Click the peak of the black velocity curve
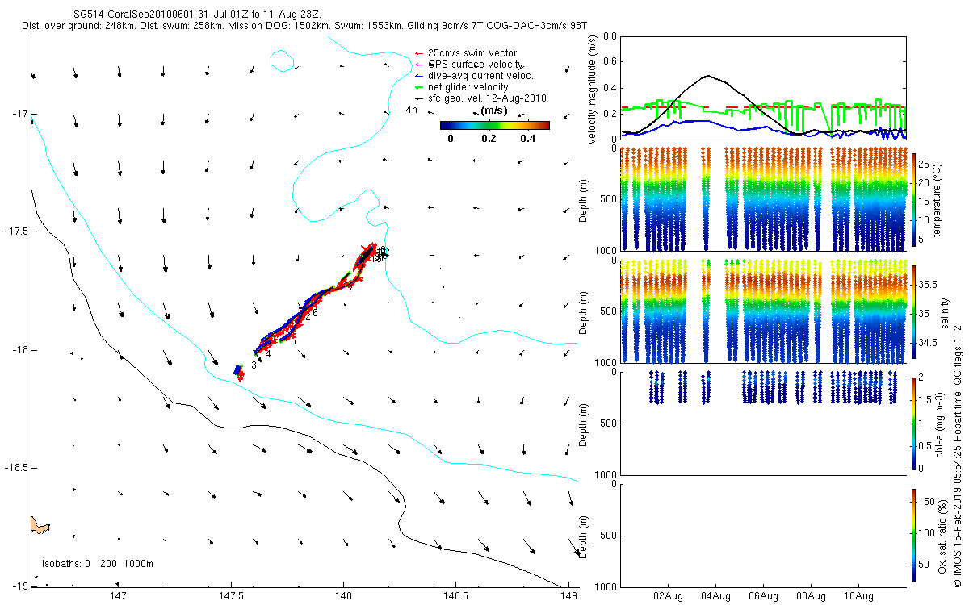This screenshot has width=969, height=605. point(707,76)
